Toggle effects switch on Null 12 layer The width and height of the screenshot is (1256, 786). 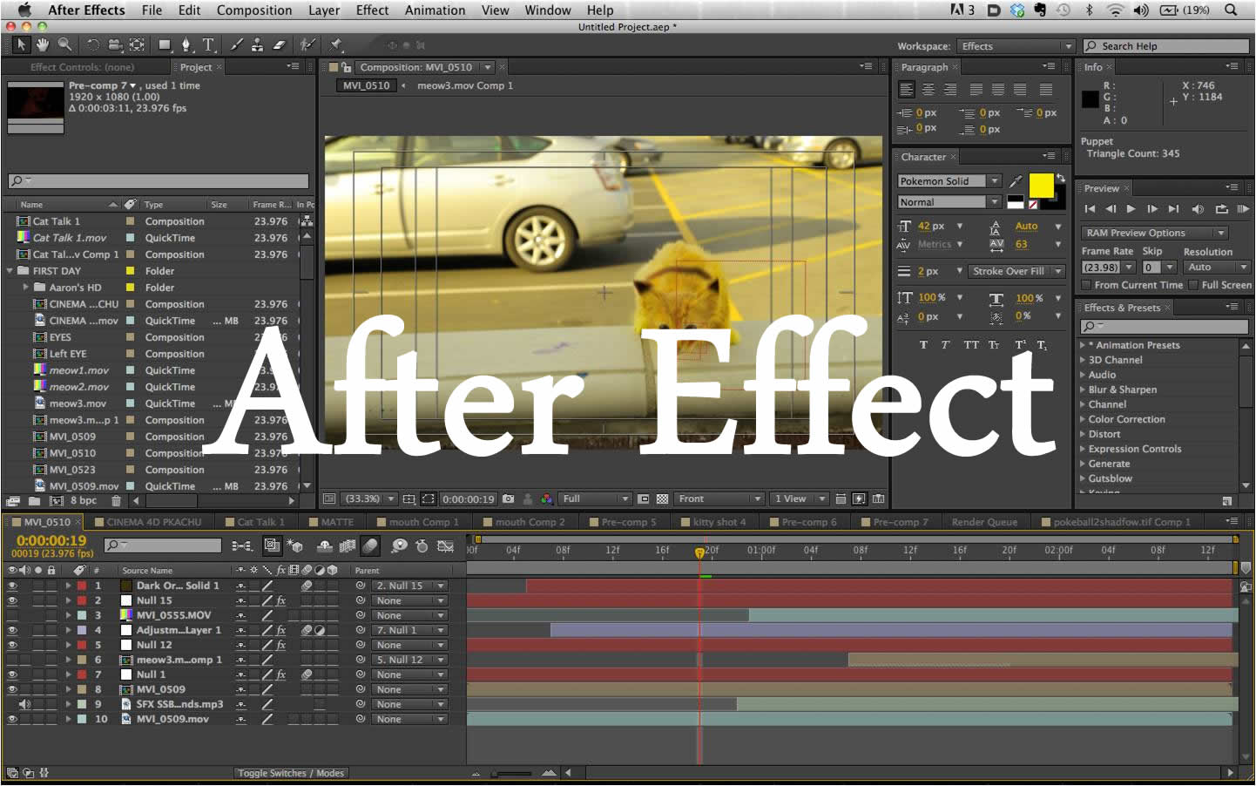pyautogui.click(x=280, y=645)
